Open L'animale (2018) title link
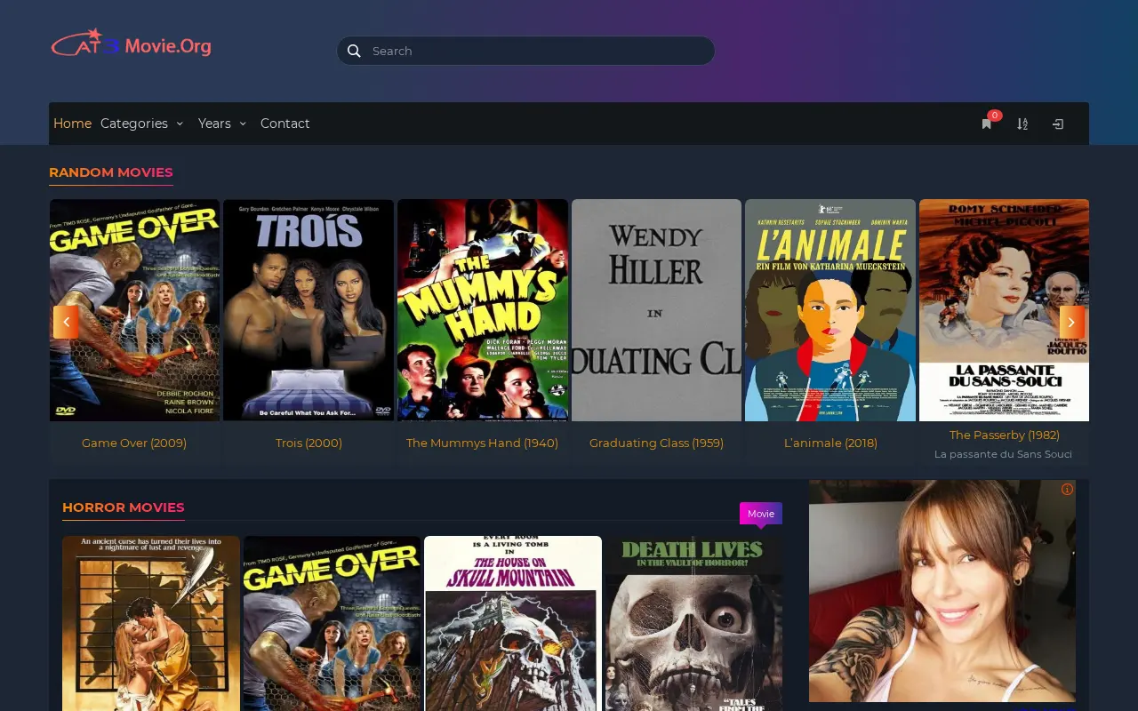Image resolution: width=1138 pixels, height=711 pixels. [x=830, y=443]
